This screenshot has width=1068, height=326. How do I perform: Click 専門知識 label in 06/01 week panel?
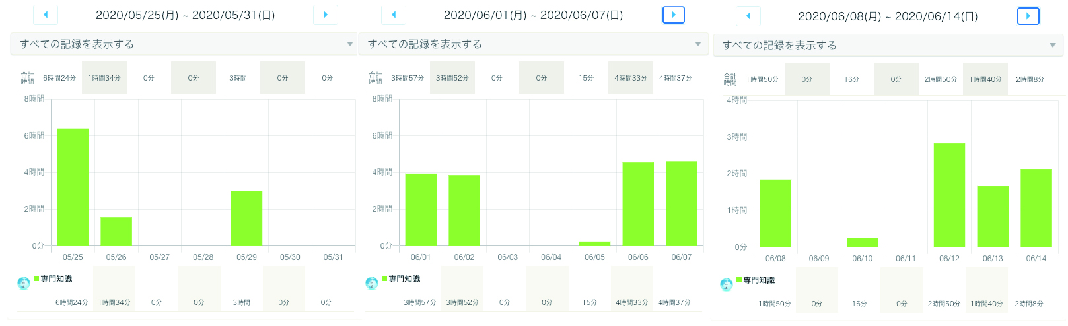tap(404, 279)
